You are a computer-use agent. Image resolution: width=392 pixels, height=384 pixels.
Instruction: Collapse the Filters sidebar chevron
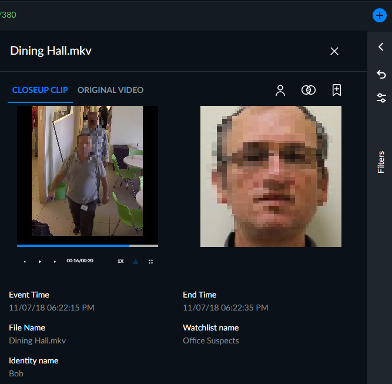point(381,46)
